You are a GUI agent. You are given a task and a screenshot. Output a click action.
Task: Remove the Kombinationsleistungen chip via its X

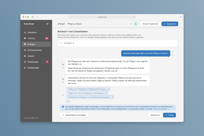pyautogui.click(x=112, y=97)
